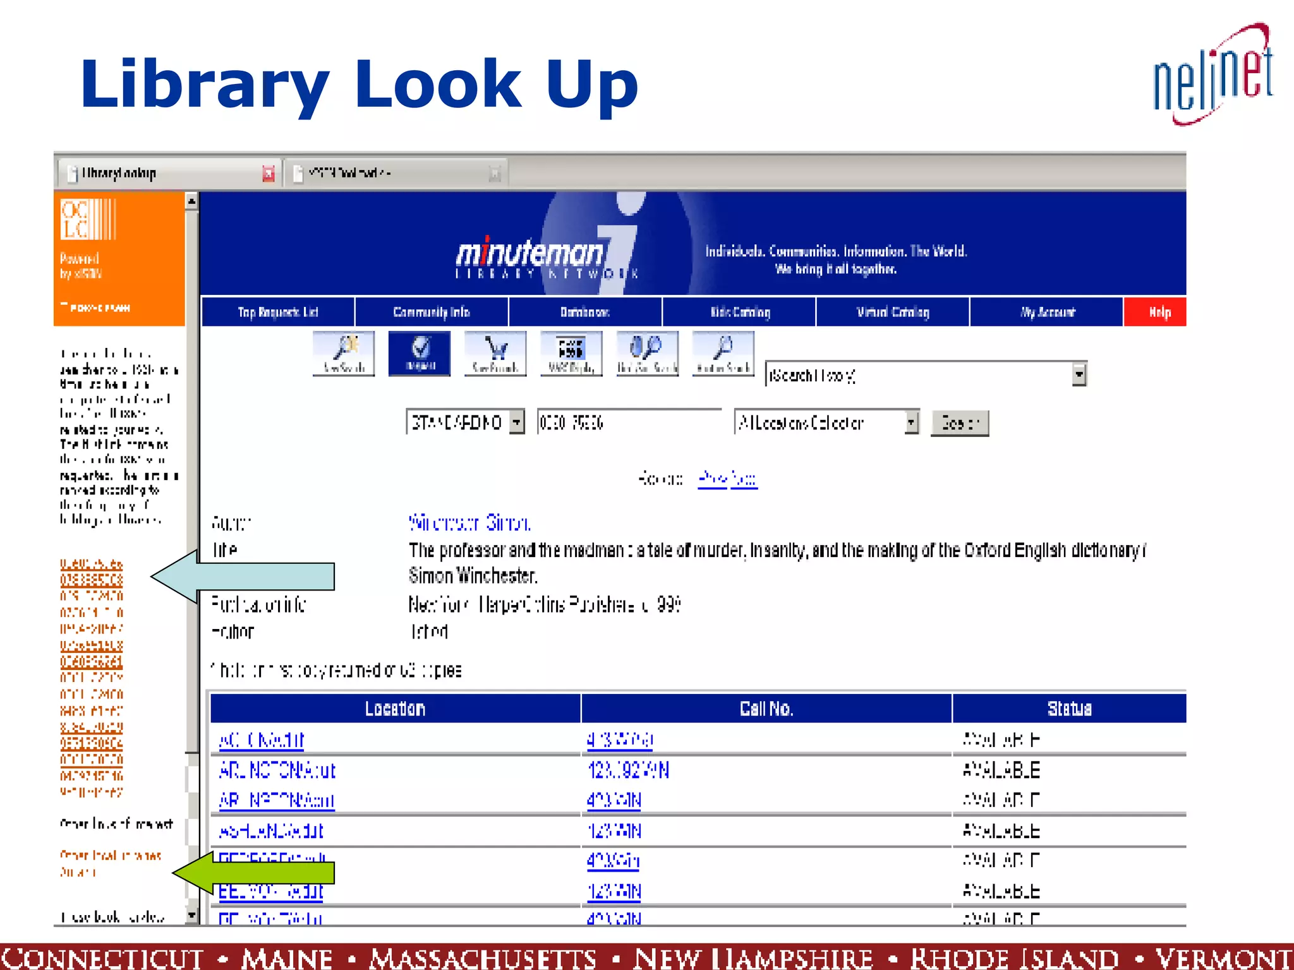Click the sidebar scrollbar down arrow
The image size is (1294, 970).
click(191, 914)
